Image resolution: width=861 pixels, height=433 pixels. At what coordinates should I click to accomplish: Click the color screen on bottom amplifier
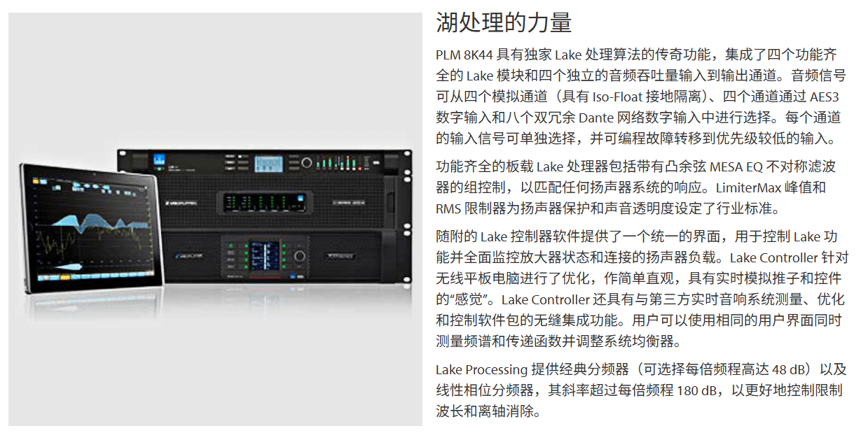(x=265, y=255)
